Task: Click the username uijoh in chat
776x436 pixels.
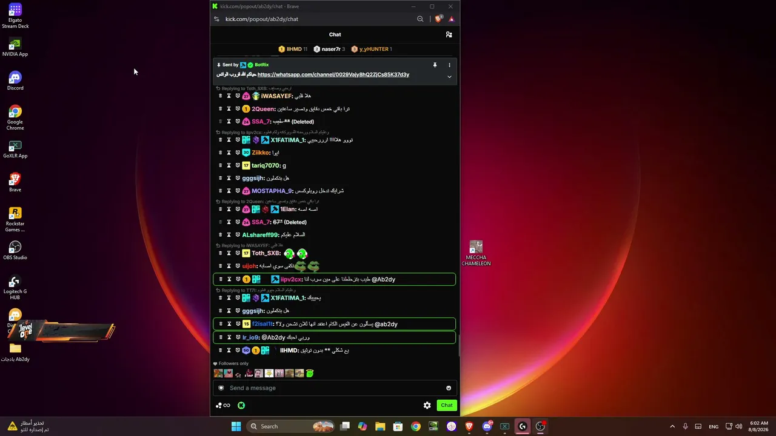Action: 250,266
